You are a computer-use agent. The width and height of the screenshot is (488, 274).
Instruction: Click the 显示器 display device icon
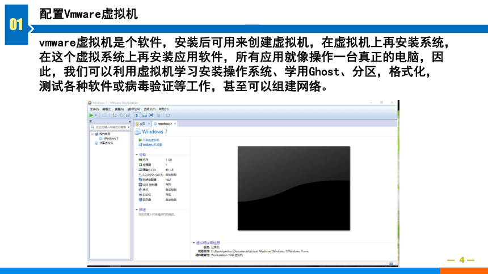click(x=140, y=199)
